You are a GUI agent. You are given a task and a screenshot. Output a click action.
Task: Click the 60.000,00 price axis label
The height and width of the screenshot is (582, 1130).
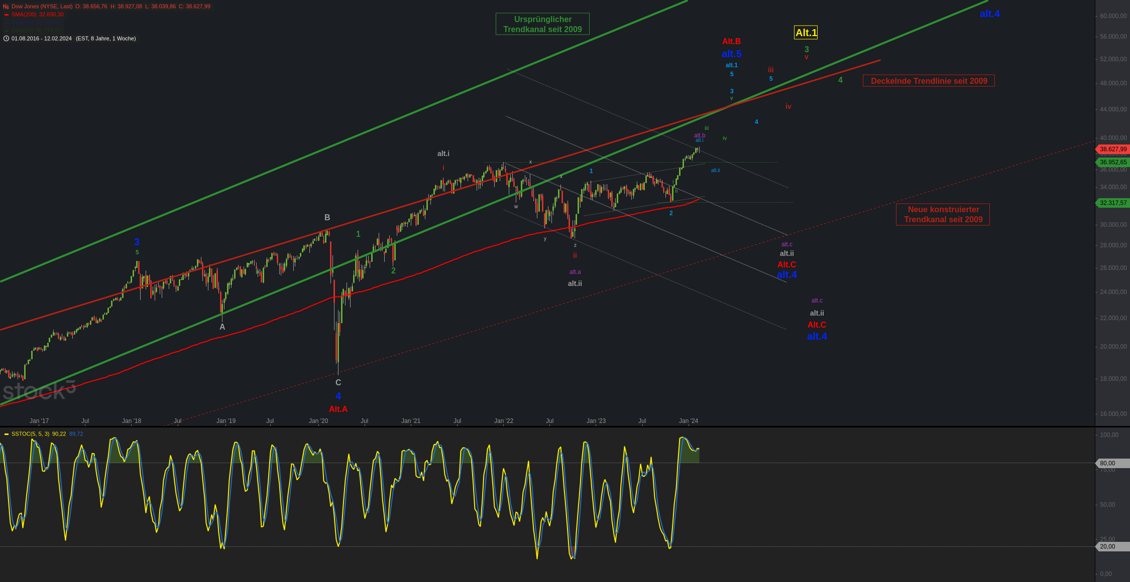[1113, 16]
